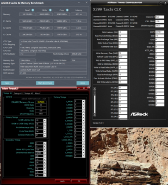Click Apply in Mem TweakIt
This screenshot has height=185, width=168.
62,181
